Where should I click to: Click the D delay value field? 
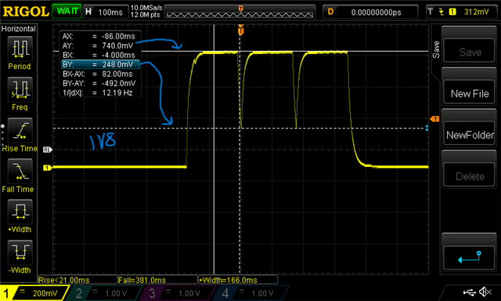[370, 12]
